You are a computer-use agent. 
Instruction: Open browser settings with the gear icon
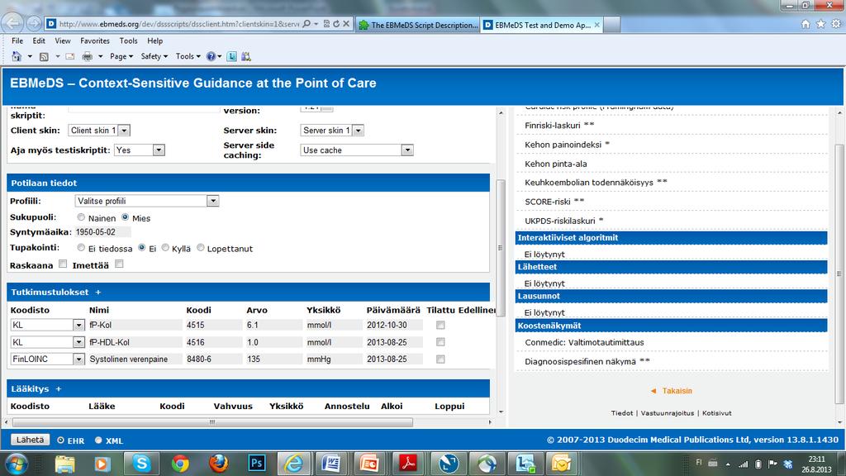point(836,24)
